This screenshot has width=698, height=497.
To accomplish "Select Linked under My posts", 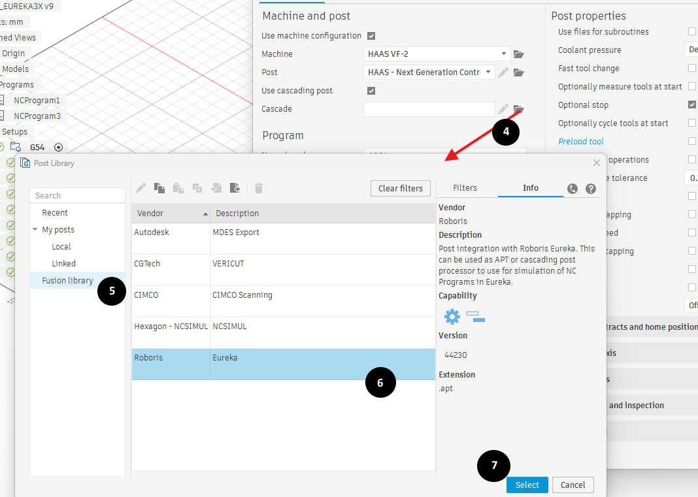I will [x=63, y=263].
